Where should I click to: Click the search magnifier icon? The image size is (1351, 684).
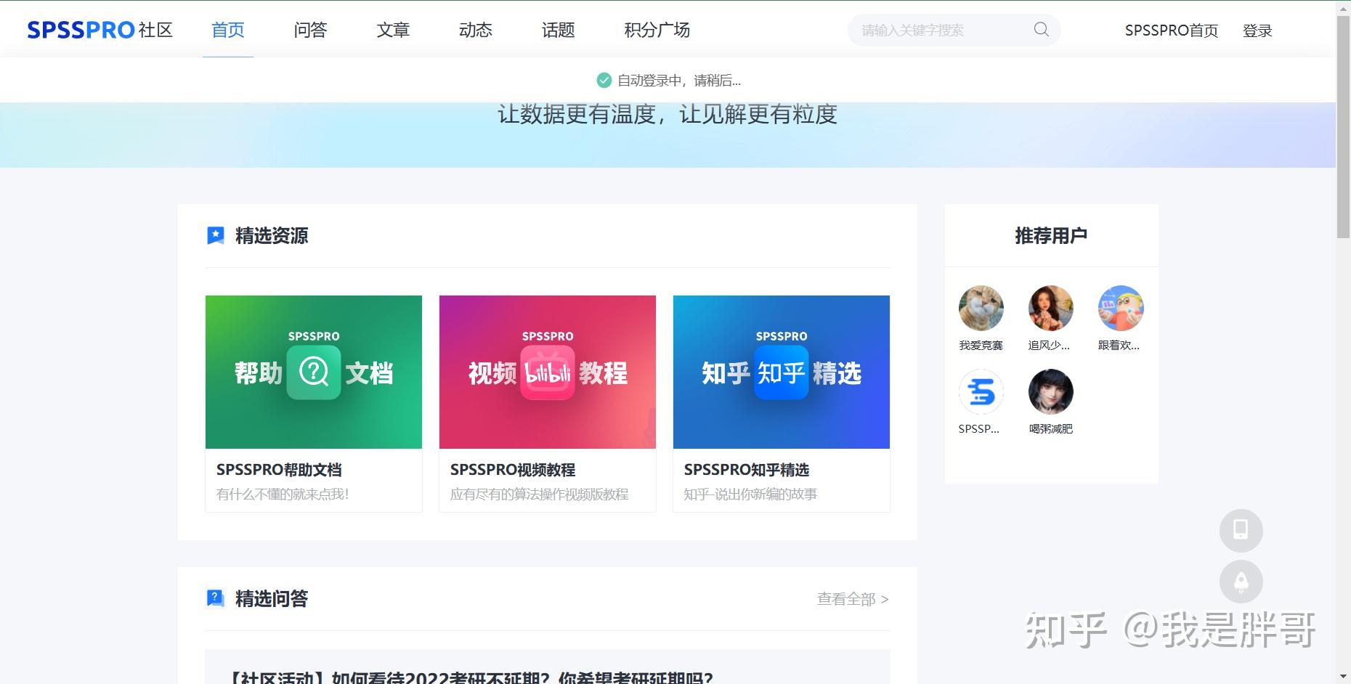pyautogui.click(x=1041, y=30)
